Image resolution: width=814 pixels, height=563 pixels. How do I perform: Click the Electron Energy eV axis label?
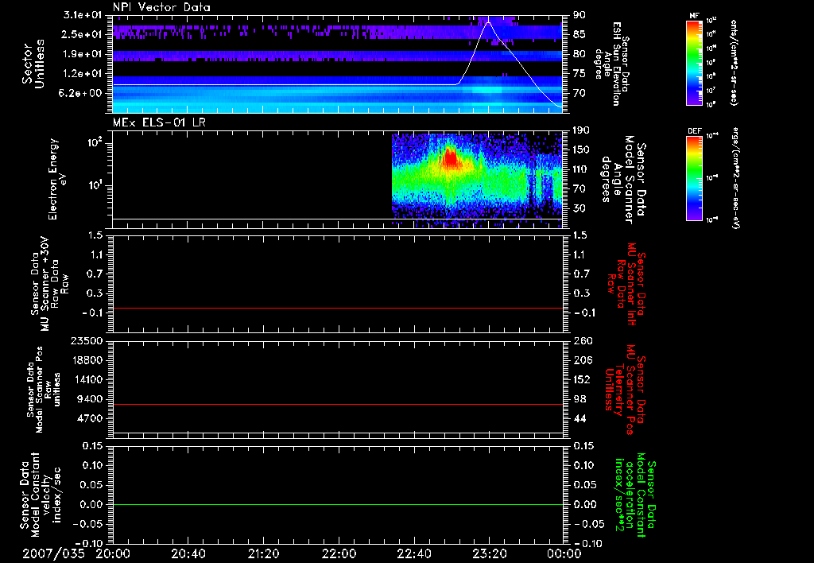(x=56, y=179)
